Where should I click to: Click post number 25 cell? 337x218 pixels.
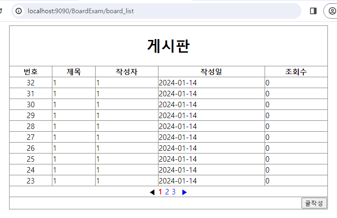31,159
